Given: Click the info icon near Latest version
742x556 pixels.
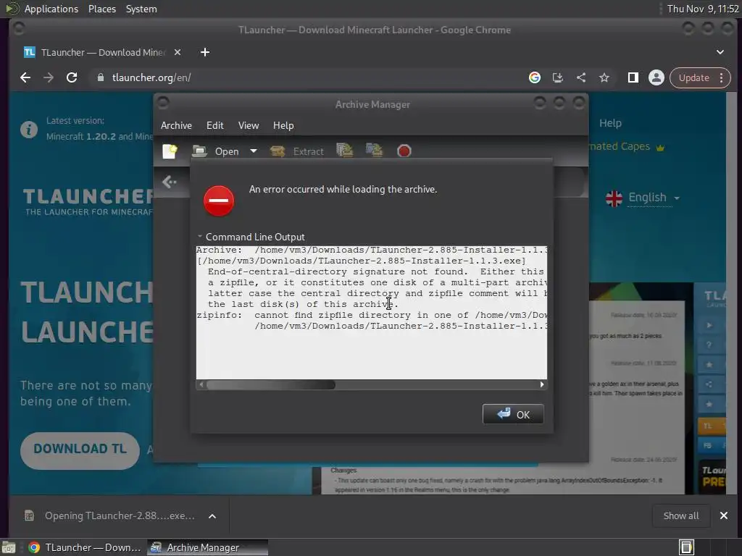Looking at the screenshot, I should [x=29, y=129].
